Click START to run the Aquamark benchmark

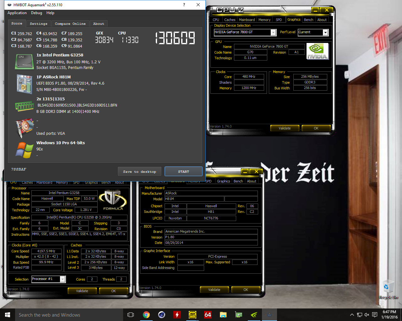point(183,171)
